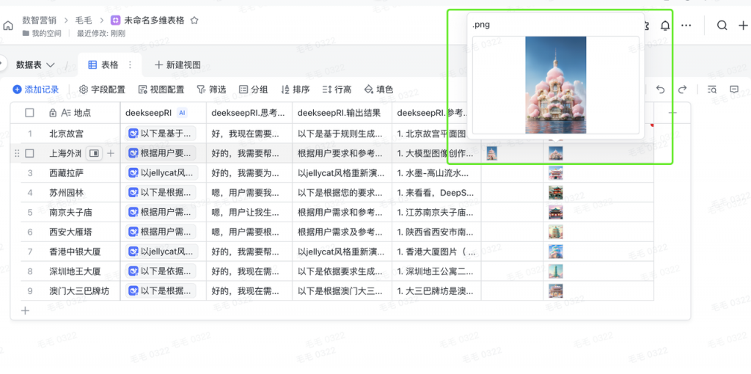Open 苏州园林 row image thumbnail

coord(556,193)
